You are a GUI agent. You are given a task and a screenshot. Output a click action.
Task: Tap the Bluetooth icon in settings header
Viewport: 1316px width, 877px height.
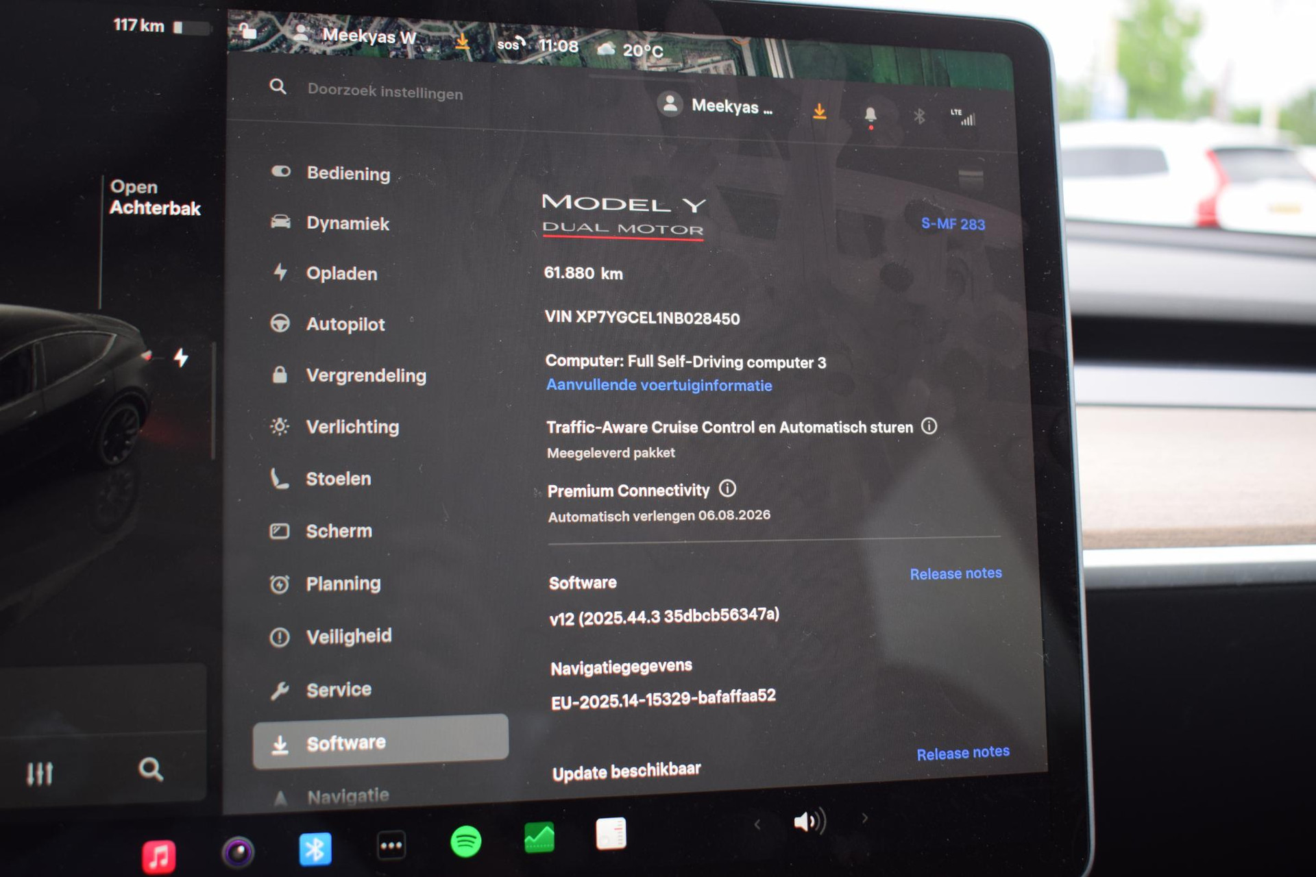pos(919,116)
